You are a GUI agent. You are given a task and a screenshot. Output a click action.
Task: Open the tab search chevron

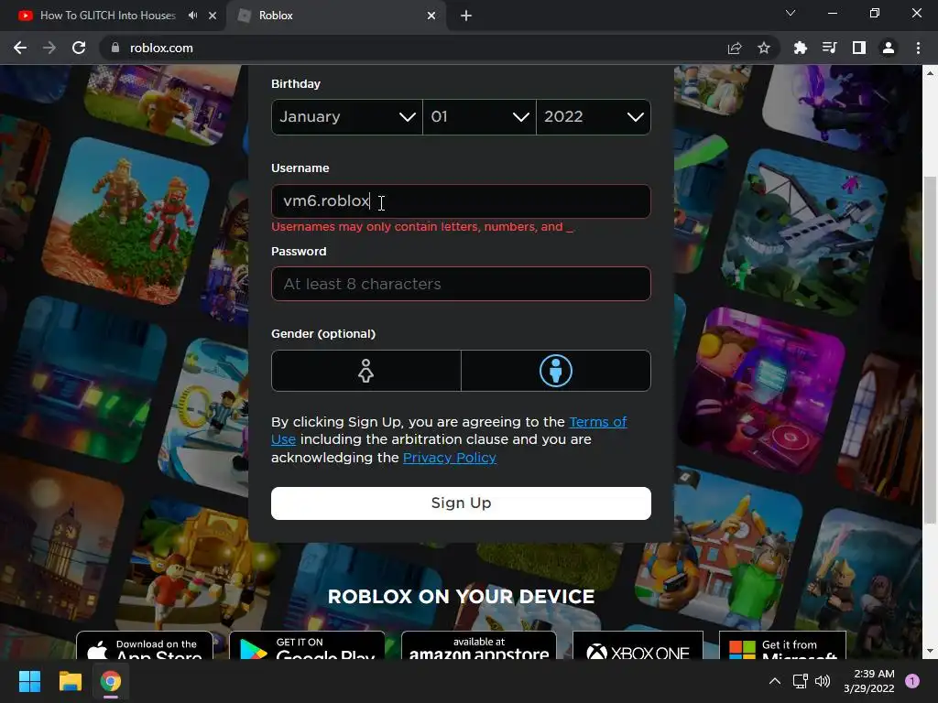[791, 13]
